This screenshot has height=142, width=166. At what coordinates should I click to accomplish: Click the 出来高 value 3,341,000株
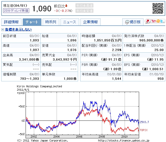click(29, 60)
